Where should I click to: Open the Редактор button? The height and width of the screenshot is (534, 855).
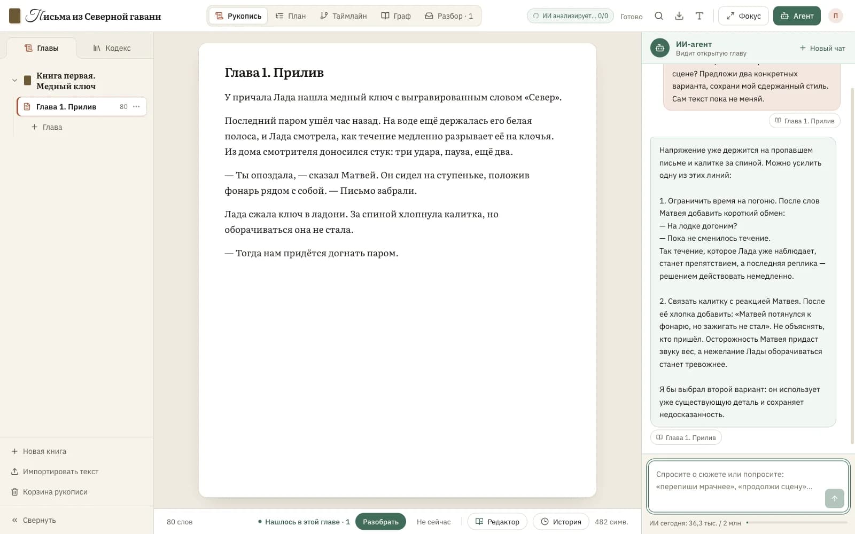tap(497, 522)
